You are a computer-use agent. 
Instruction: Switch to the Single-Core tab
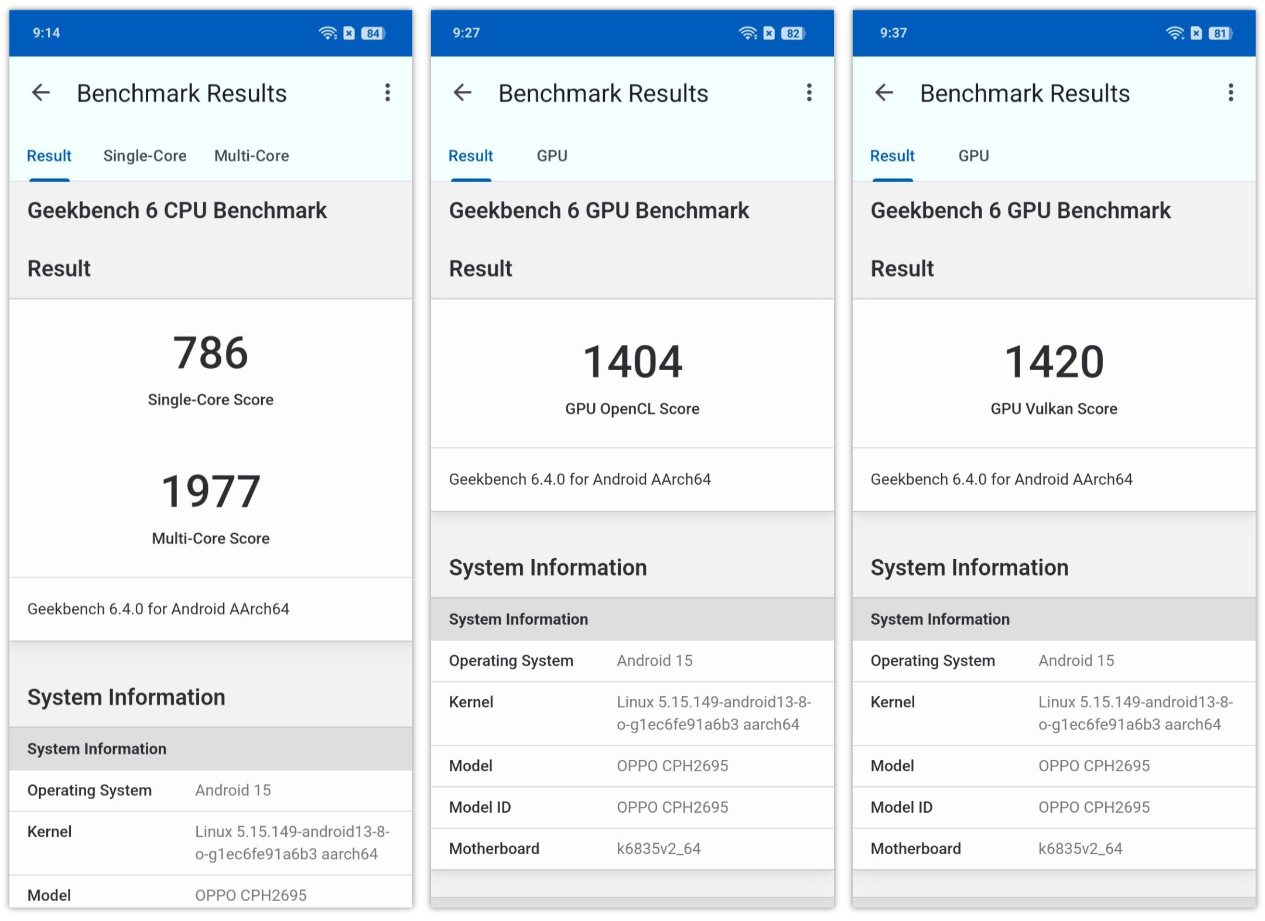click(x=145, y=156)
